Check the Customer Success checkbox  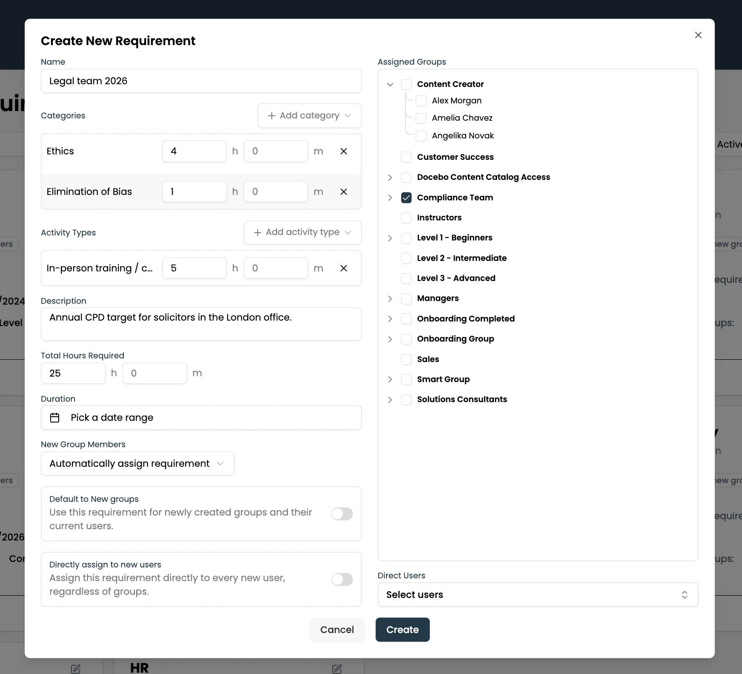pyautogui.click(x=407, y=157)
